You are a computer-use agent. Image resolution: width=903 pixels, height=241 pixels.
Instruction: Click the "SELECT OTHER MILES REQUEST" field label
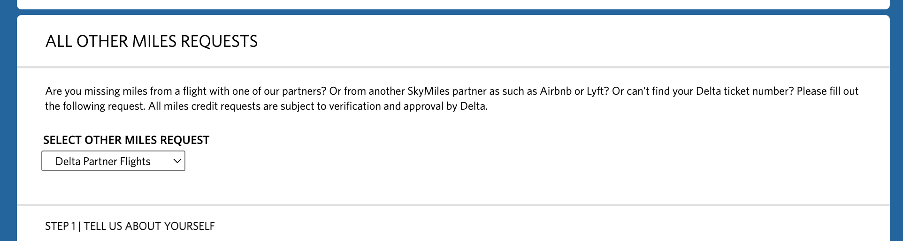click(x=126, y=140)
